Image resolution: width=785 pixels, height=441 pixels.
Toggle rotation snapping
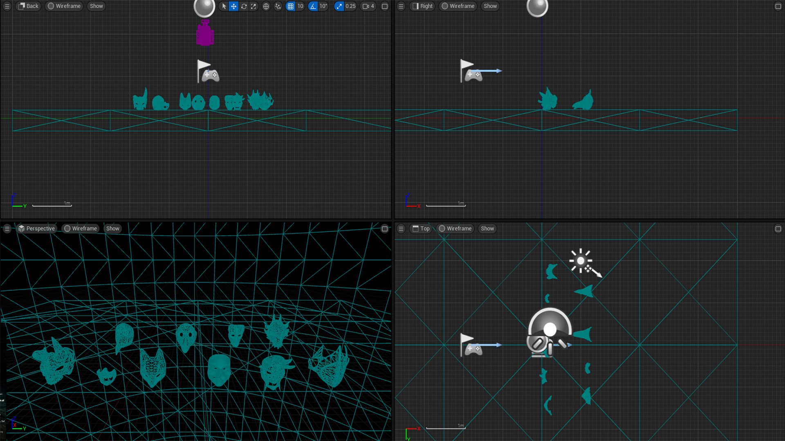point(313,6)
